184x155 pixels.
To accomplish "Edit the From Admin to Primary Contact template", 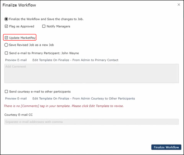I will [x=75, y=60].
